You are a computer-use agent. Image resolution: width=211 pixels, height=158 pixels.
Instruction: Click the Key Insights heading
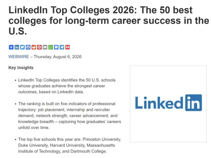(21, 68)
